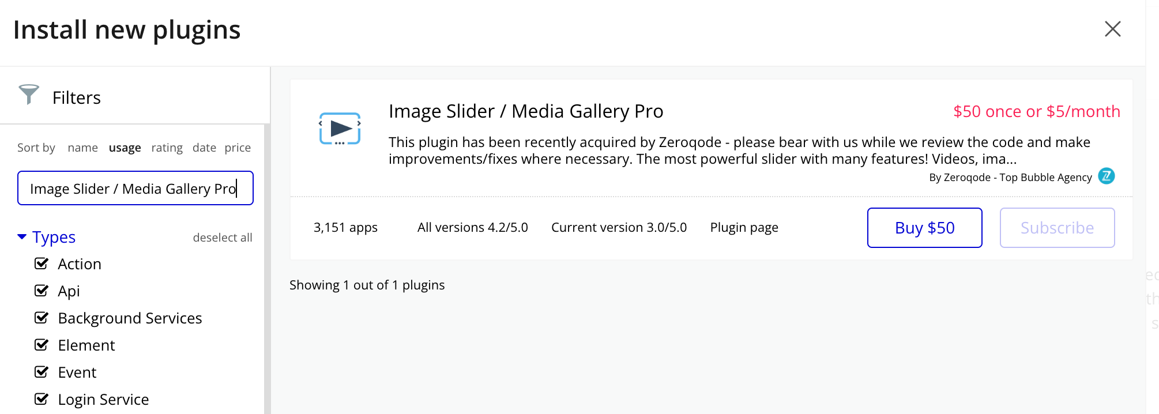The height and width of the screenshot is (414, 1159).
Task: Open the Plugin page link
Action: pos(744,227)
